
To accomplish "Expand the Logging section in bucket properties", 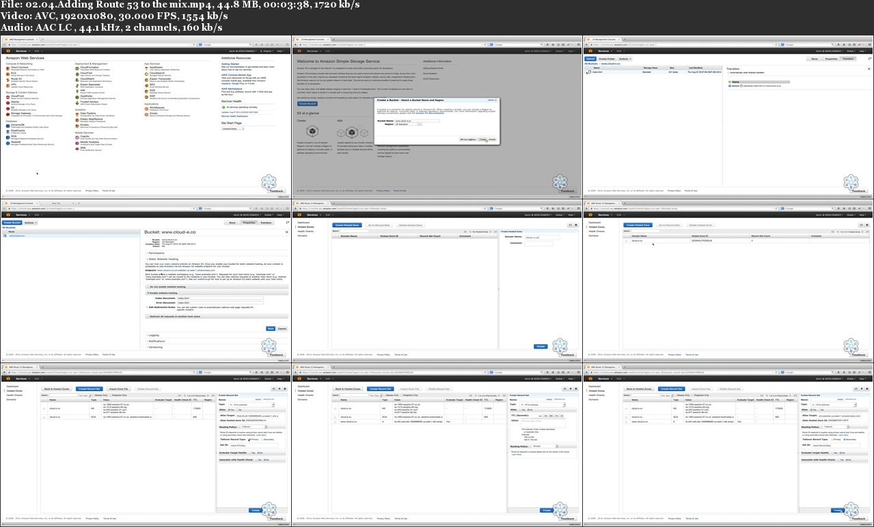I will point(154,335).
